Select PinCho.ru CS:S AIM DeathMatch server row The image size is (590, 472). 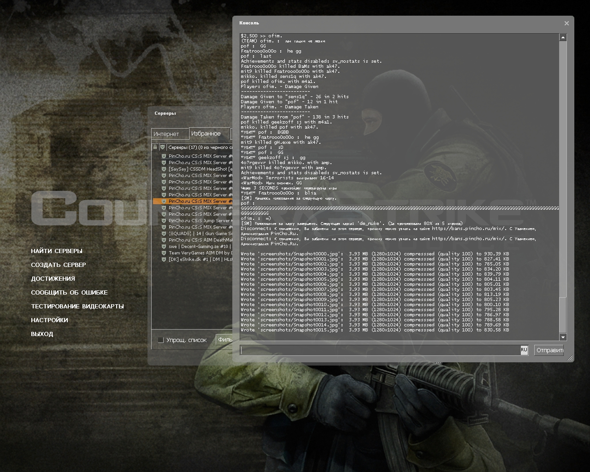193,240
